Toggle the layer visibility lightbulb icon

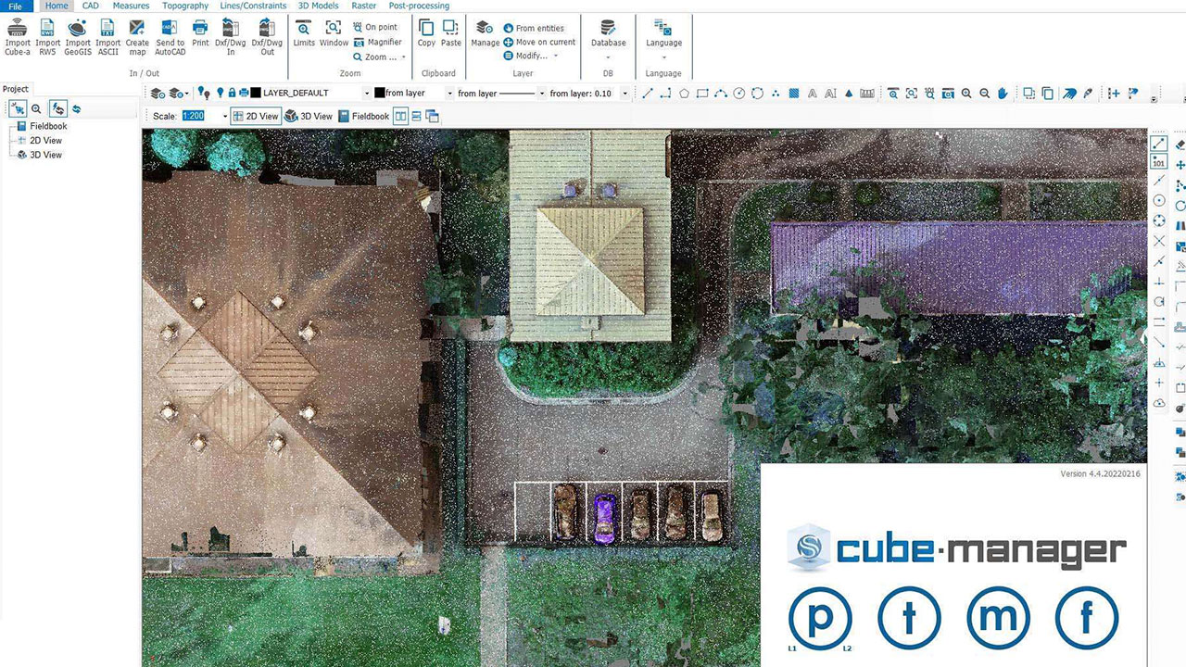pos(220,94)
